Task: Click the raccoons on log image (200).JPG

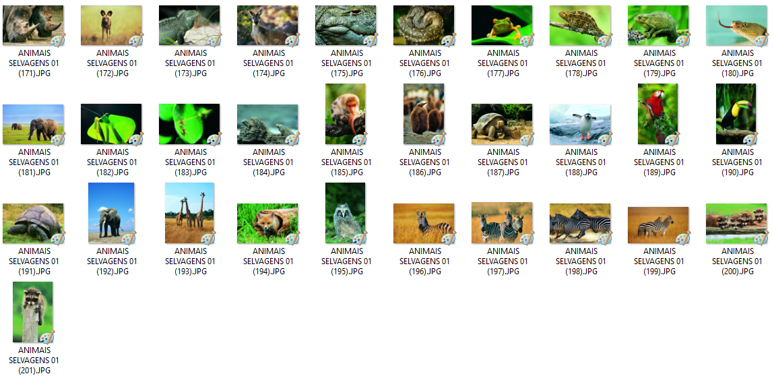Action: (736, 224)
